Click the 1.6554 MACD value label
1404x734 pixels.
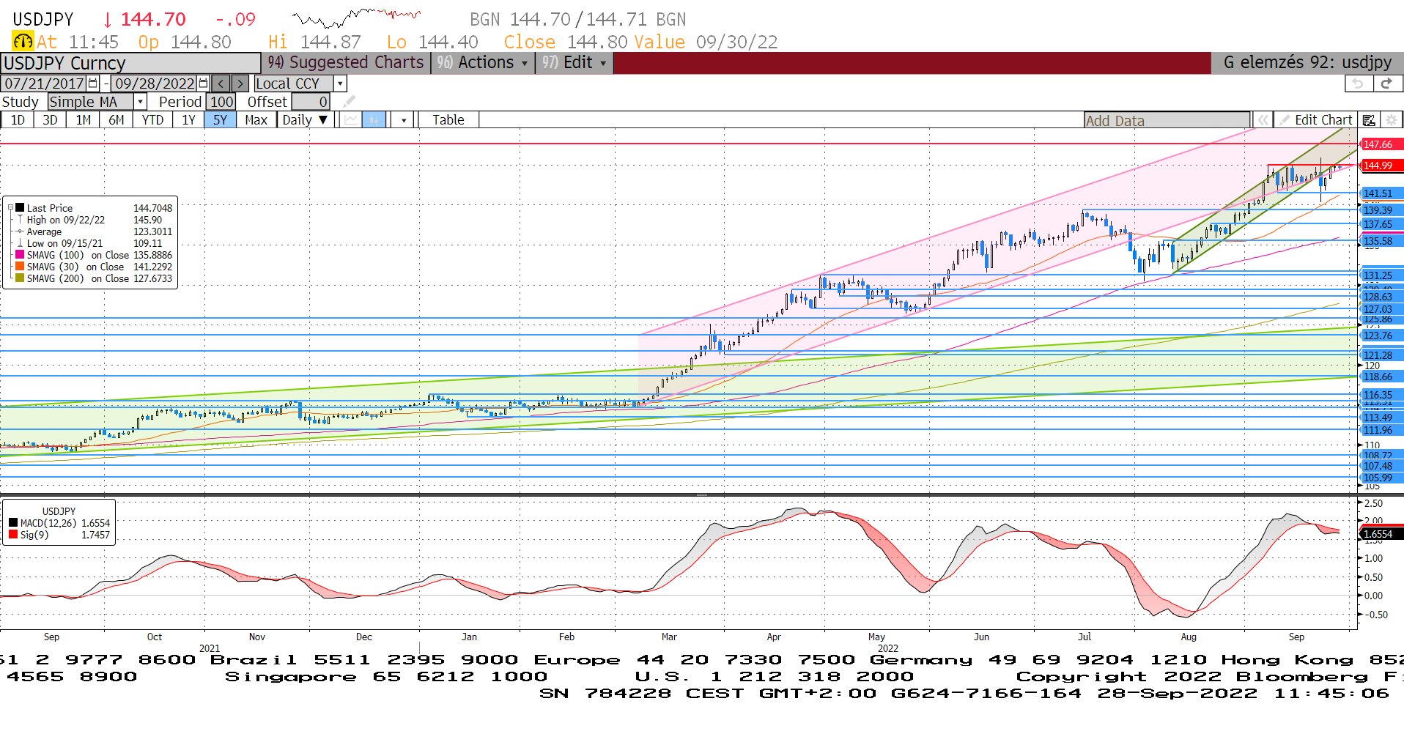[1381, 534]
